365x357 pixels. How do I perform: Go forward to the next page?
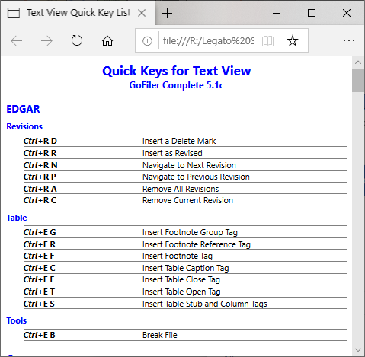tap(46, 40)
